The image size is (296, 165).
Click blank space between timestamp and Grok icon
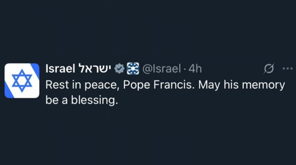[x=231, y=69]
